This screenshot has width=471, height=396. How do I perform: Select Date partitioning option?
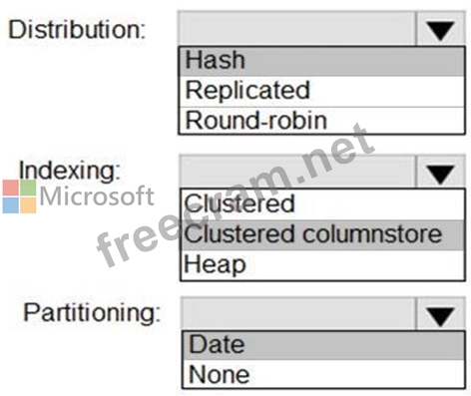(323, 345)
